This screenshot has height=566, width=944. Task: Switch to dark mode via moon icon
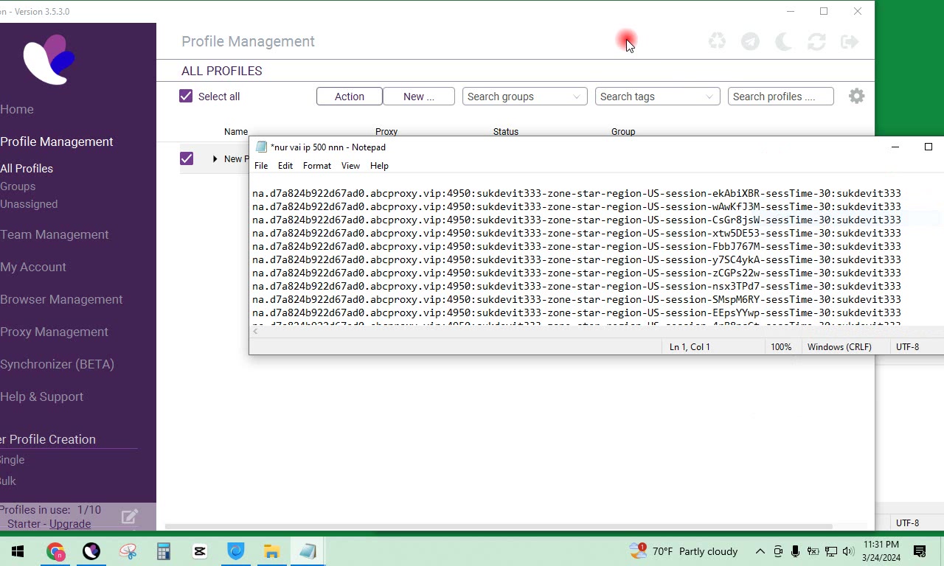[x=783, y=42]
